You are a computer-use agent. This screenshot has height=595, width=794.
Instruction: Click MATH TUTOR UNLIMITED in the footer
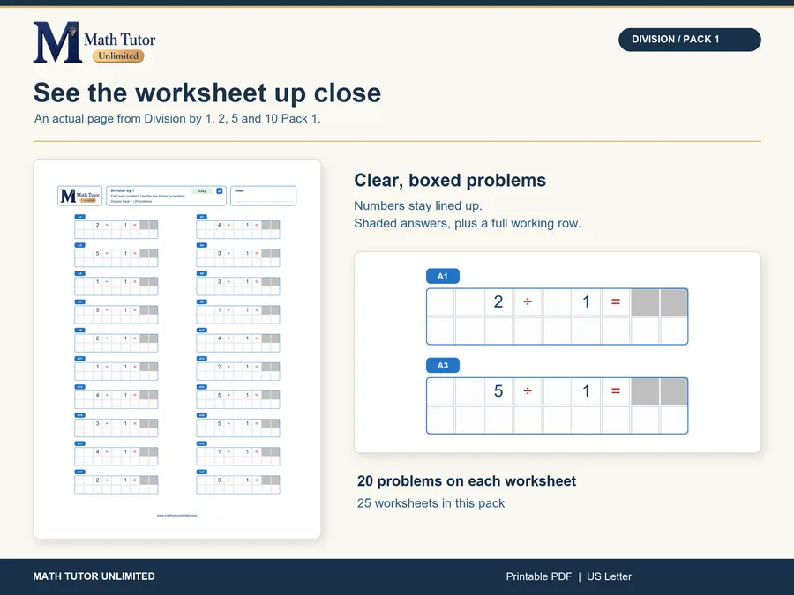pyautogui.click(x=94, y=576)
